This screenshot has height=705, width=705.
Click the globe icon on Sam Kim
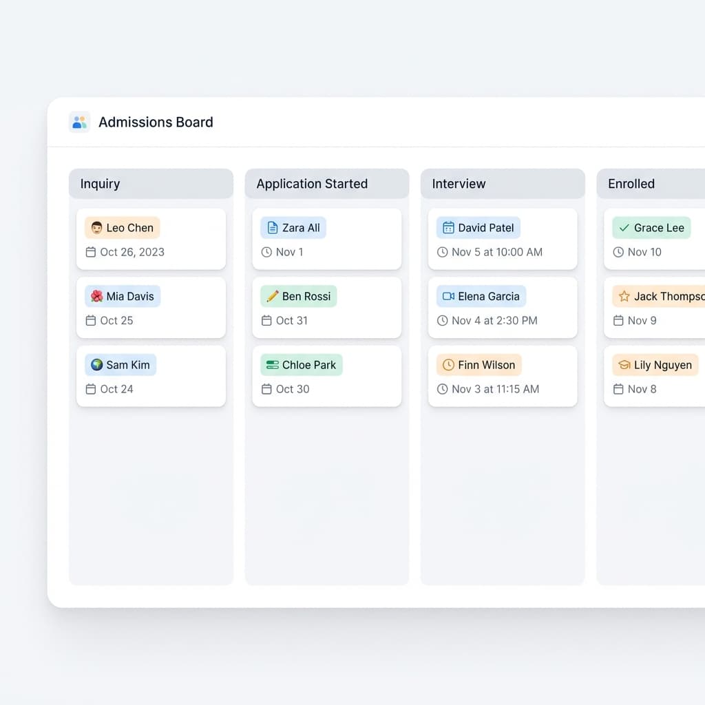96,365
